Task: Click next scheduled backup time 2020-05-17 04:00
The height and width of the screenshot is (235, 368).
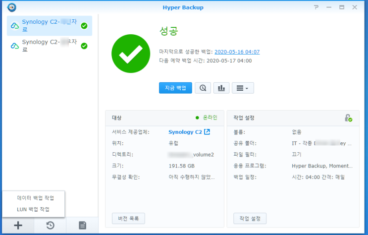Action: [229, 60]
